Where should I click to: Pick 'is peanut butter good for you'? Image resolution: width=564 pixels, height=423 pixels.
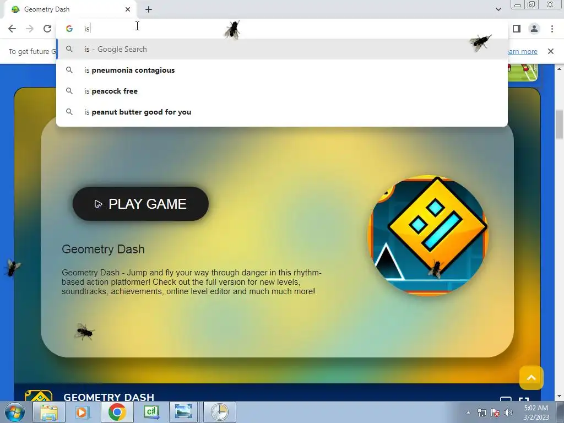(x=282, y=112)
